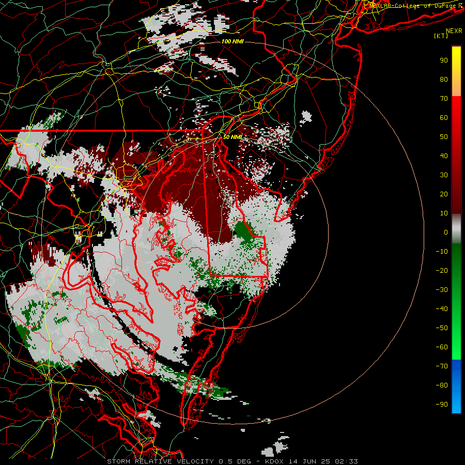Click the velocity scale label "30"

444,175
